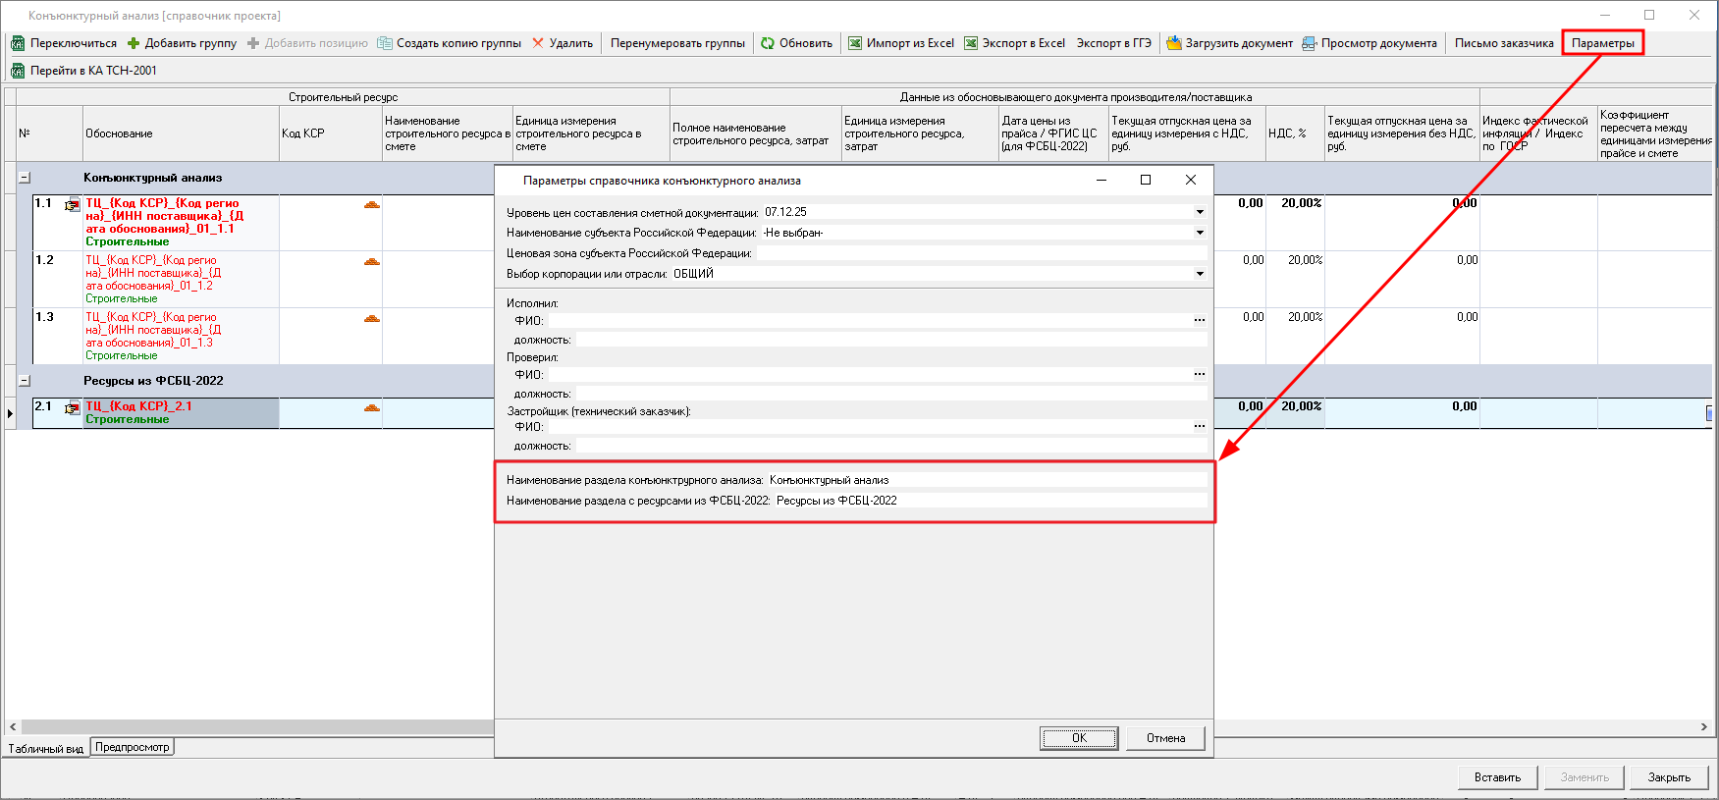Click Наименование раздела конъюнктурного анализа field
The image size is (1719, 800).
click(x=986, y=480)
